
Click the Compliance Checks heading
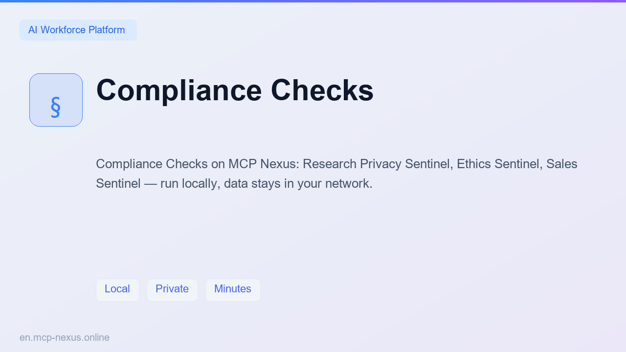point(235,90)
